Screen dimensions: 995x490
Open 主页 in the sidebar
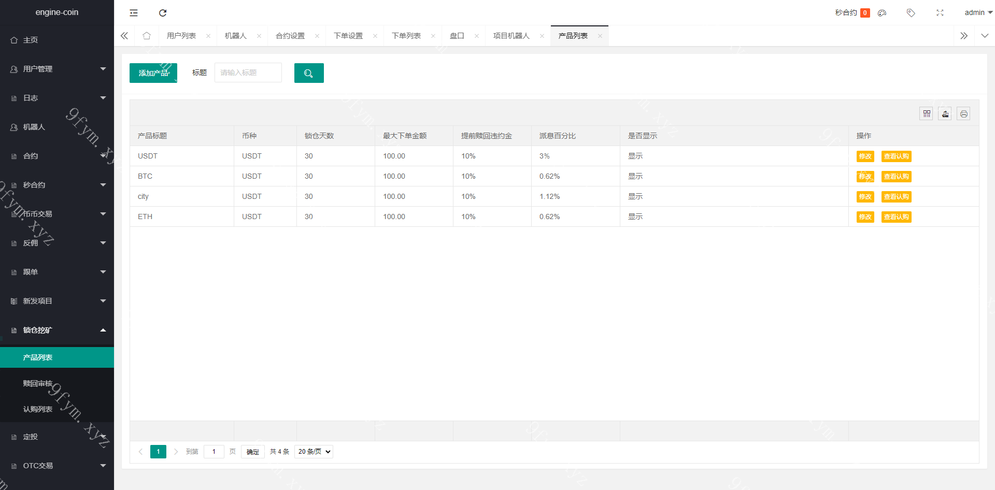tap(57, 40)
